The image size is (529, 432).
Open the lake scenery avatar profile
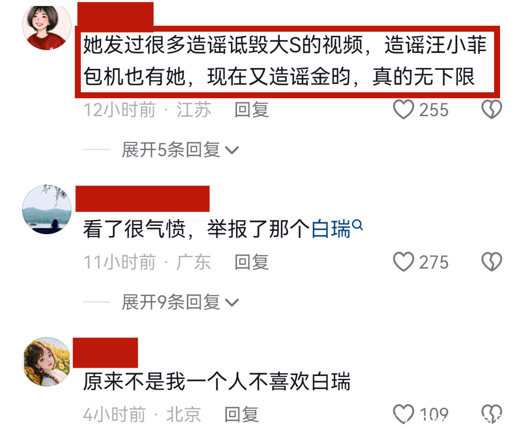point(46,209)
